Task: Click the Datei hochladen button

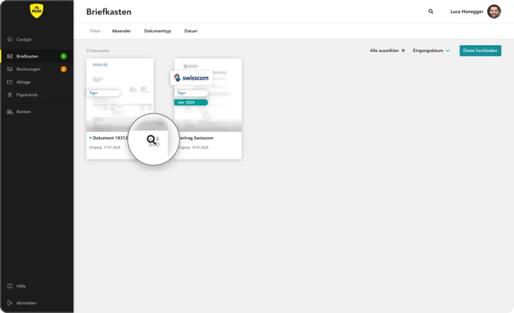Action: [480, 51]
